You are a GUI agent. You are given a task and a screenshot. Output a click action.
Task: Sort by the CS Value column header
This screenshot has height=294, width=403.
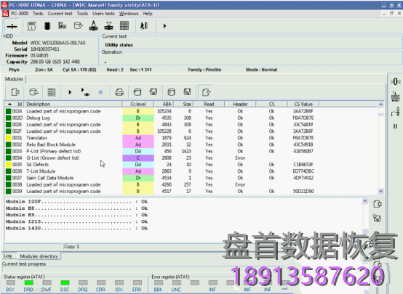303,104
